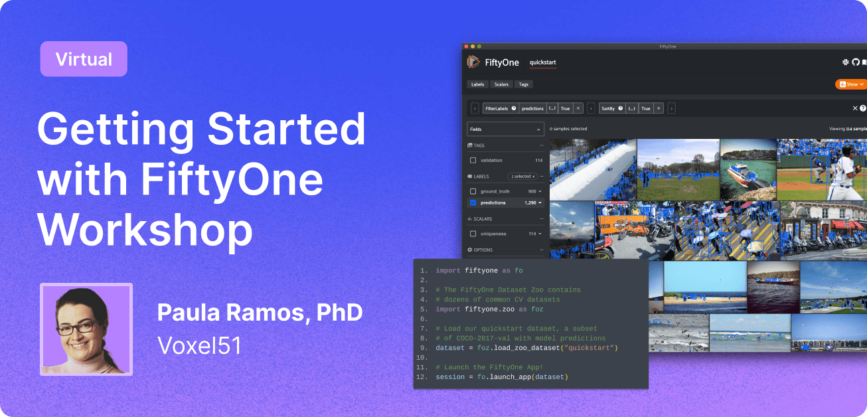
Task: Click the fo.launch_app(dataset) code line
Action: pos(502,377)
